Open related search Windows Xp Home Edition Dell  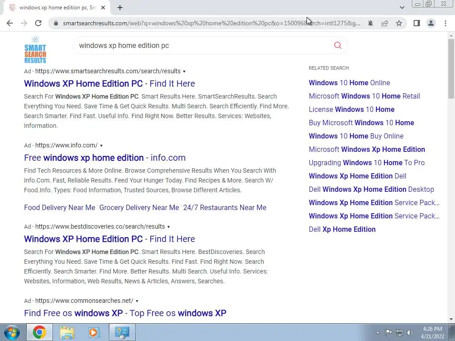pos(358,176)
